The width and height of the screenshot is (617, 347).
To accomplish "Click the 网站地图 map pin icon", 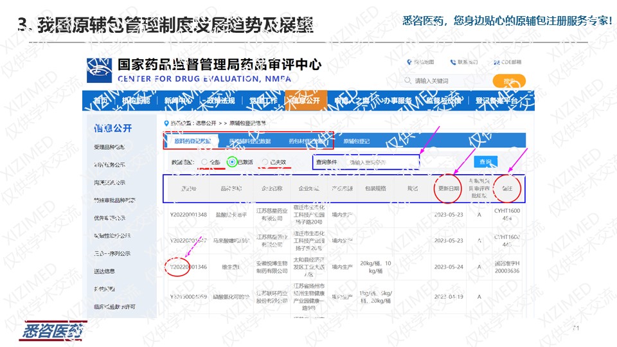I will click(409, 62).
